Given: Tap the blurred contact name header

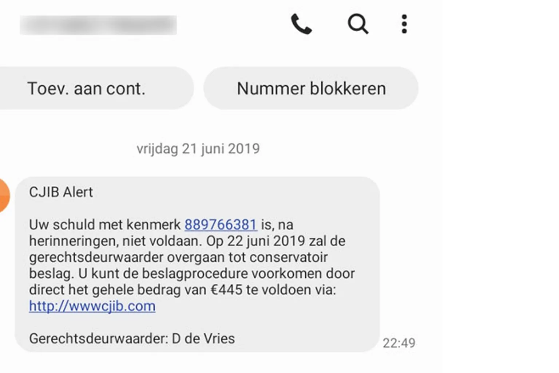Looking at the screenshot, I should (98, 25).
